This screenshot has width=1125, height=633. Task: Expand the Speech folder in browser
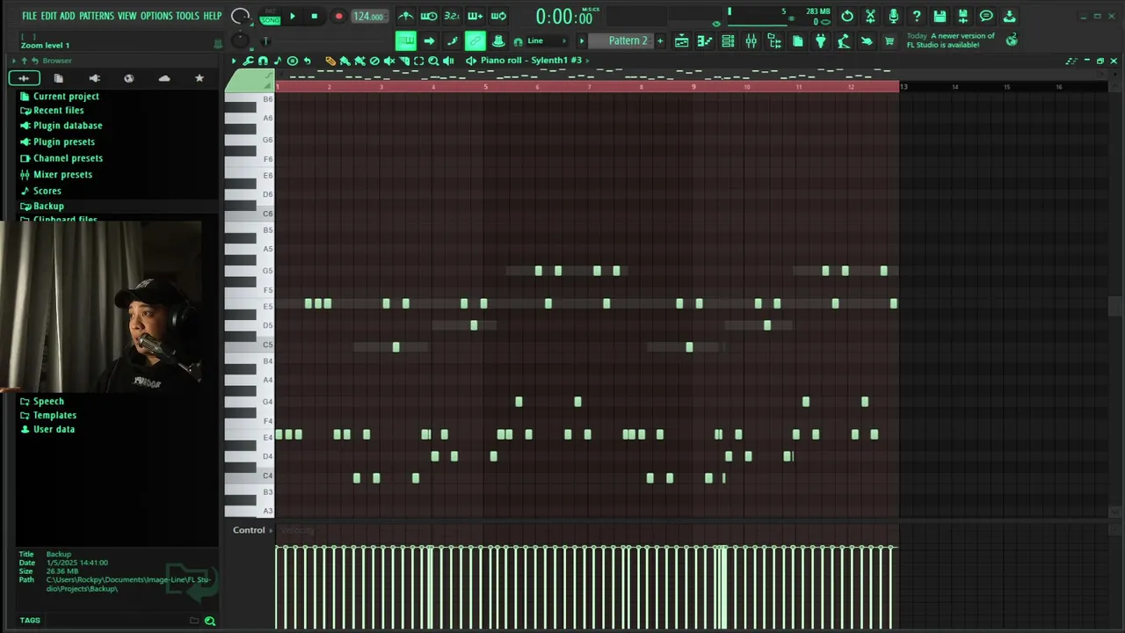[48, 402]
